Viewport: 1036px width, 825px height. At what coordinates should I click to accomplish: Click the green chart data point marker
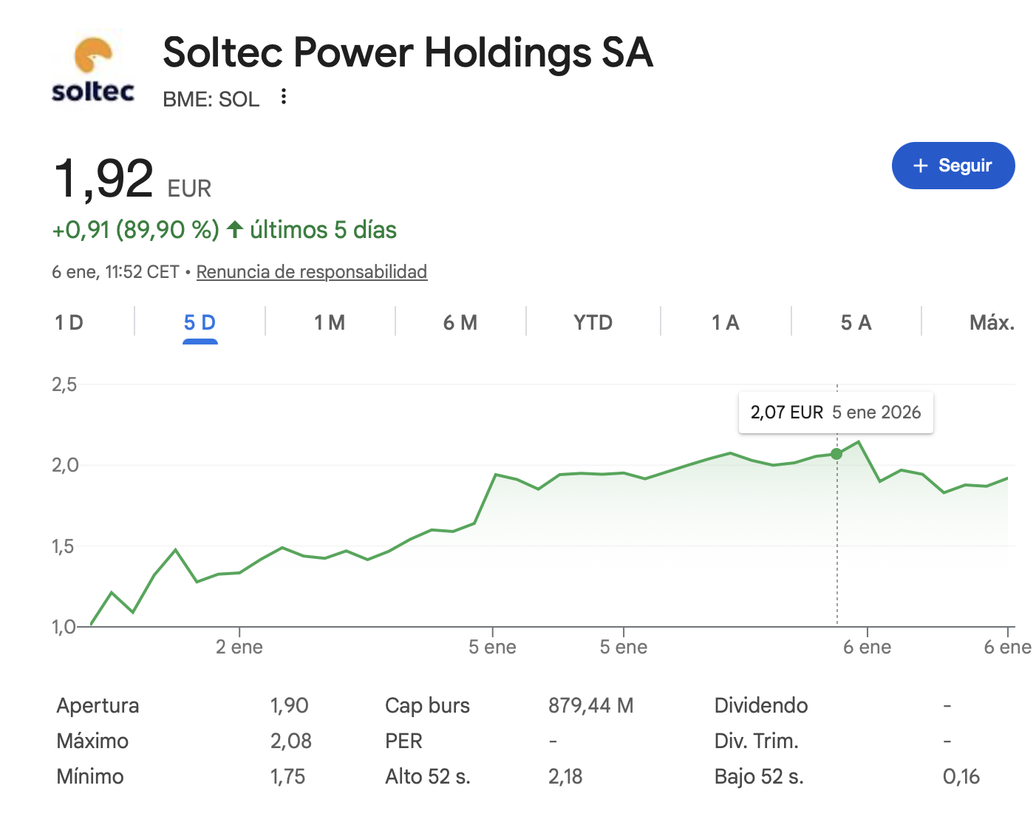(836, 454)
